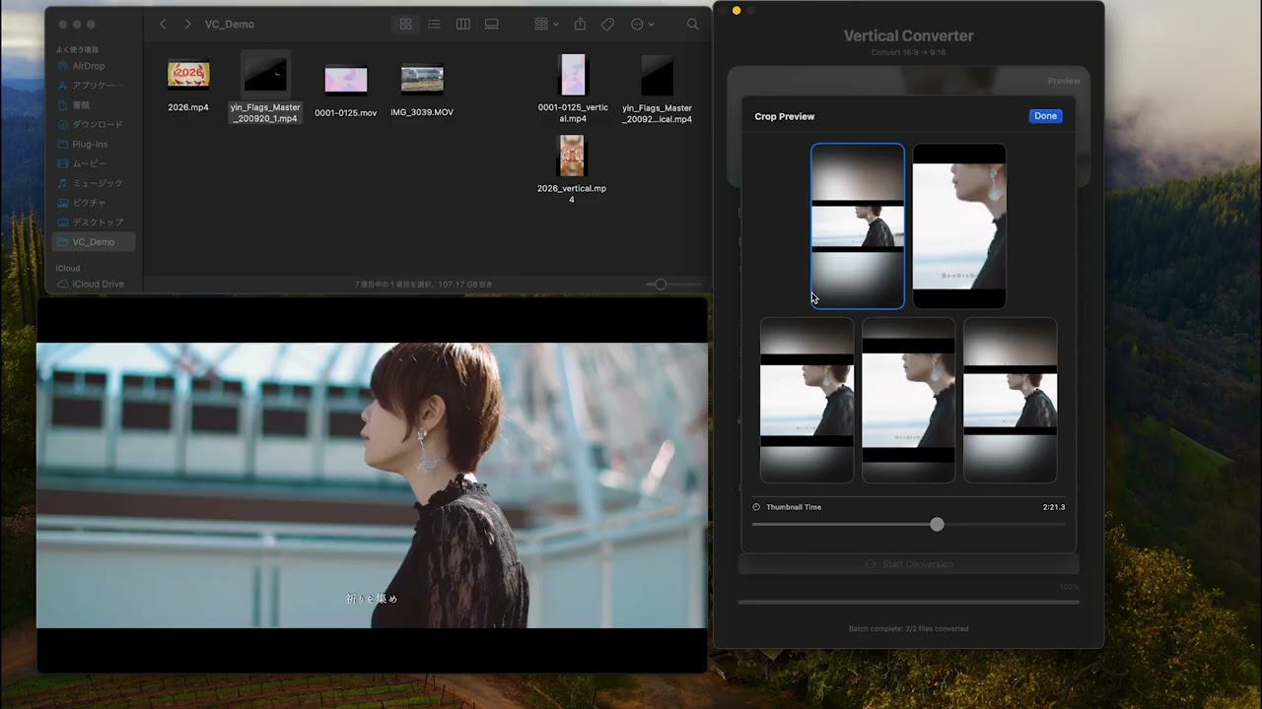Switch Finder to gallery view

[492, 25]
